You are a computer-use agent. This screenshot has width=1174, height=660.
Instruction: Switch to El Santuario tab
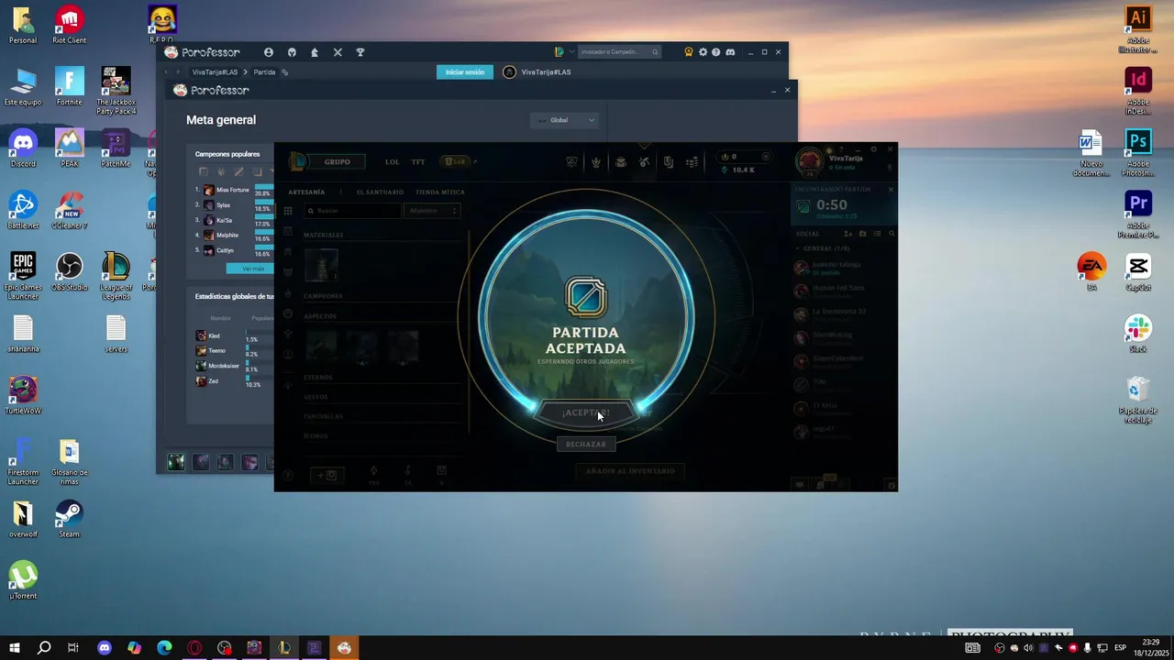coord(380,192)
